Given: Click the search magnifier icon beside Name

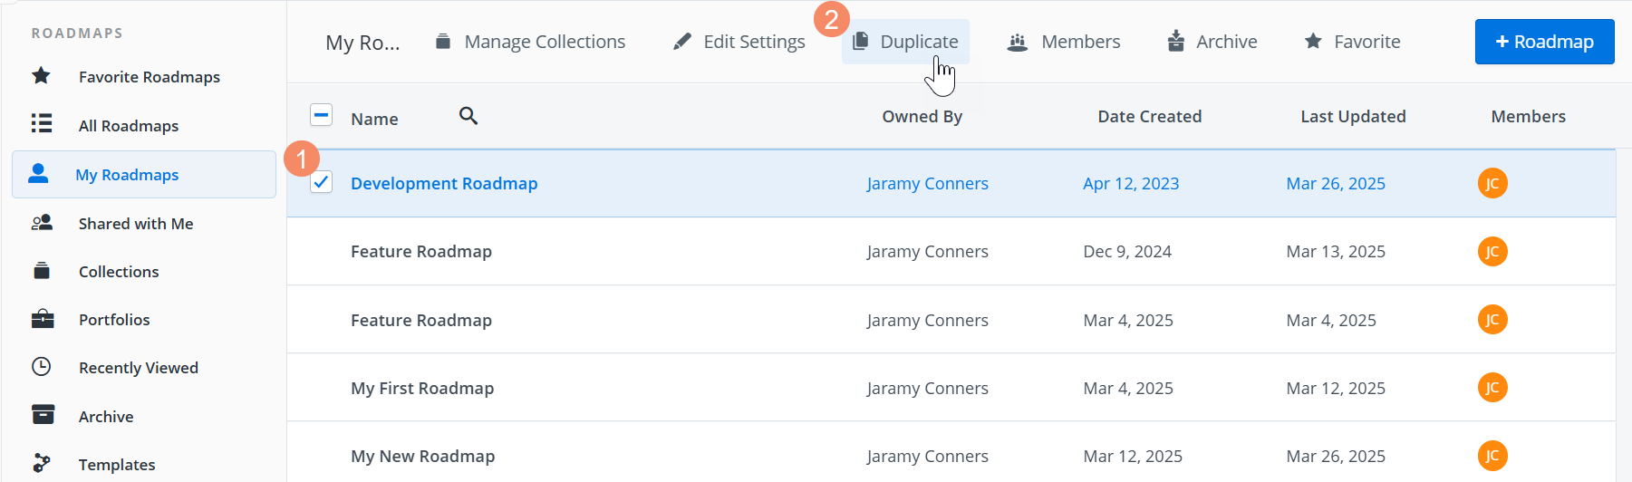Looking at the screenshot, I should tap(468, 116).
